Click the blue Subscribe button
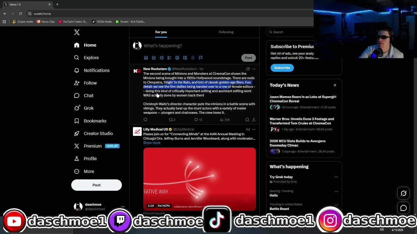 (282, 68)
